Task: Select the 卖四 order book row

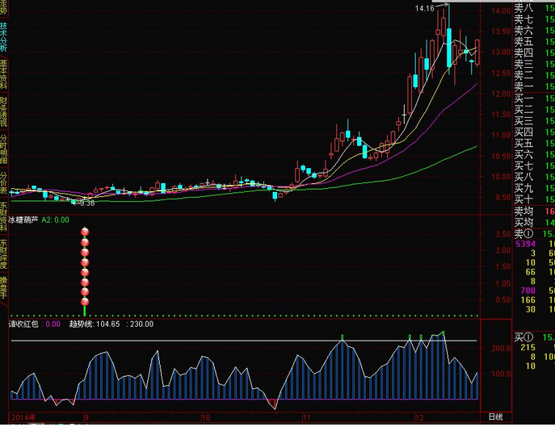Action: click(x=534, y=53)
